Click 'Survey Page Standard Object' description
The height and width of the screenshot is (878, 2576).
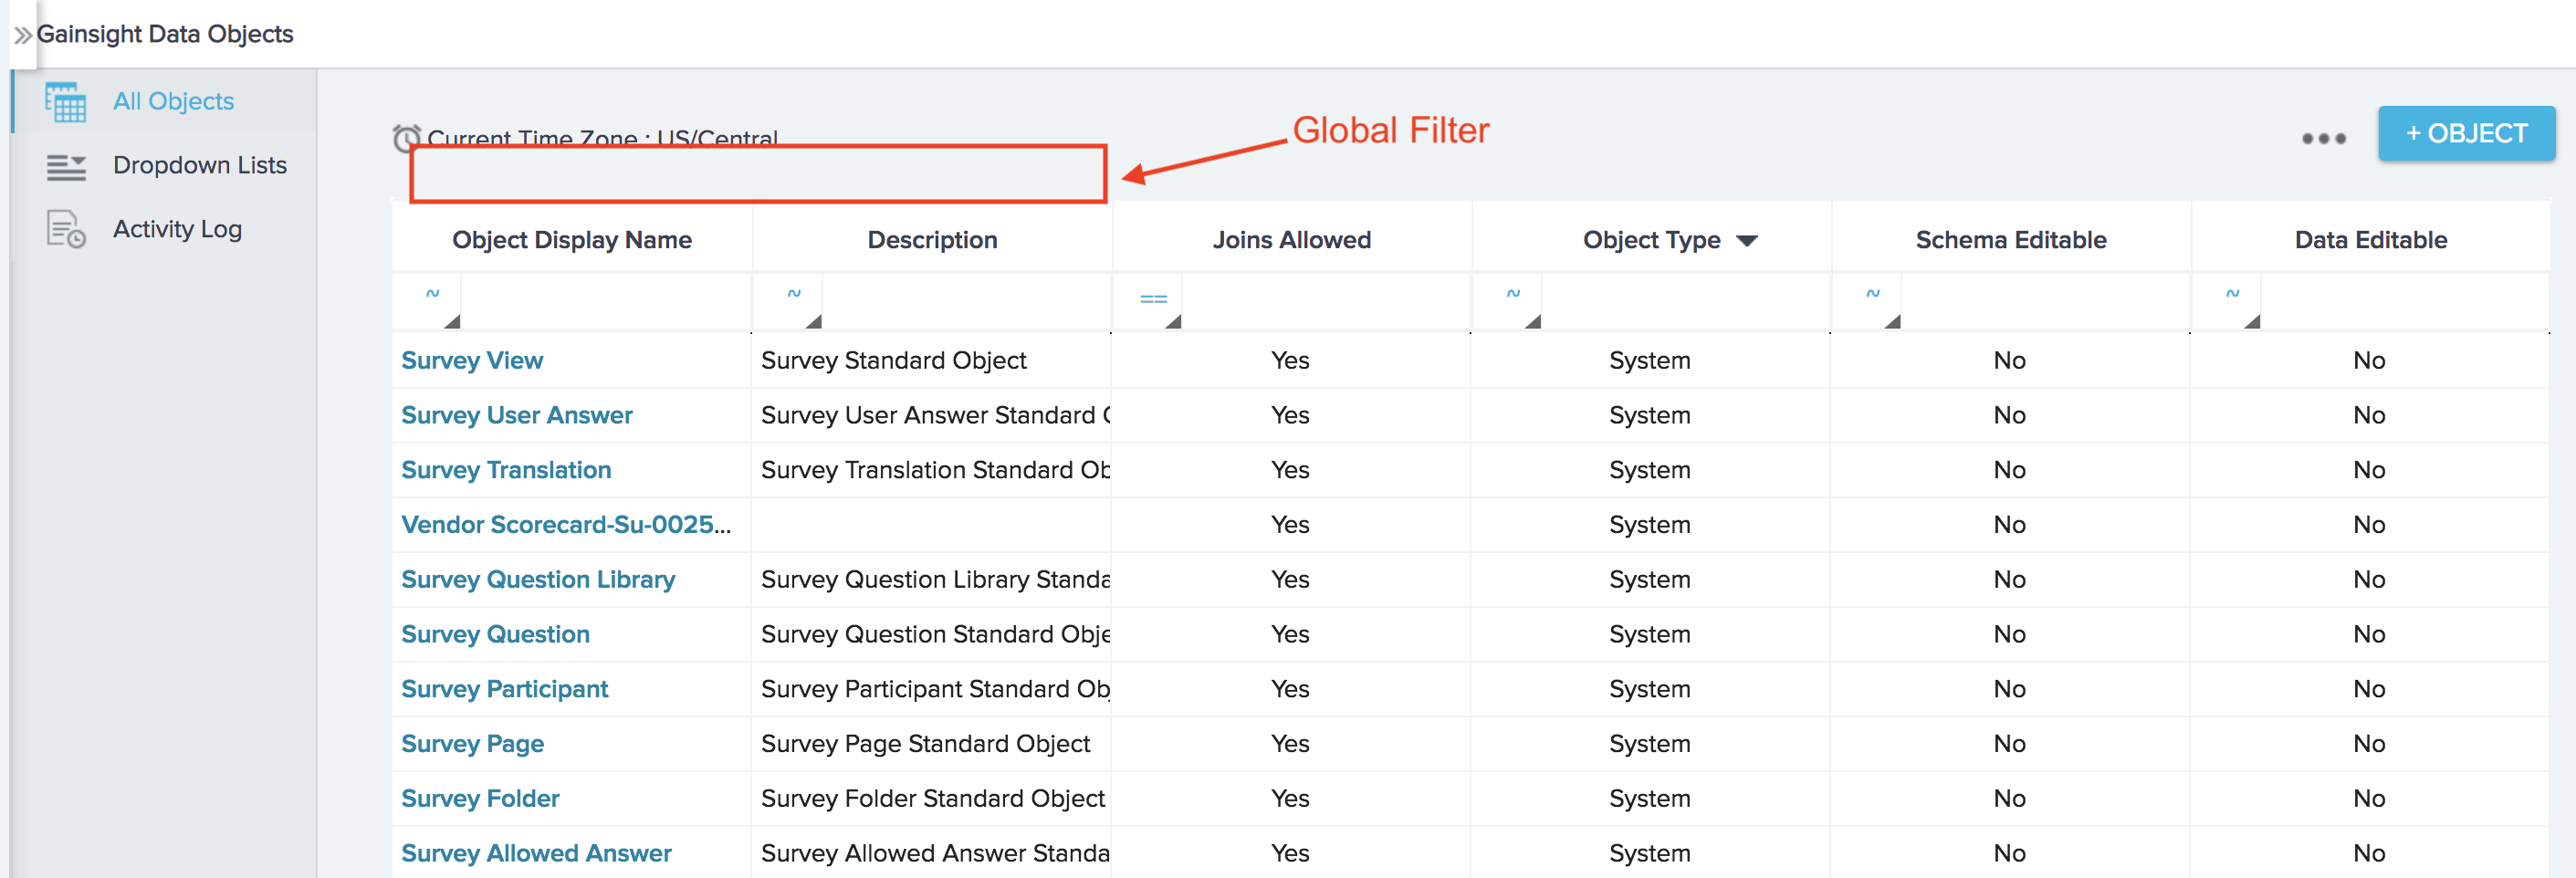(x=925, y=744)
